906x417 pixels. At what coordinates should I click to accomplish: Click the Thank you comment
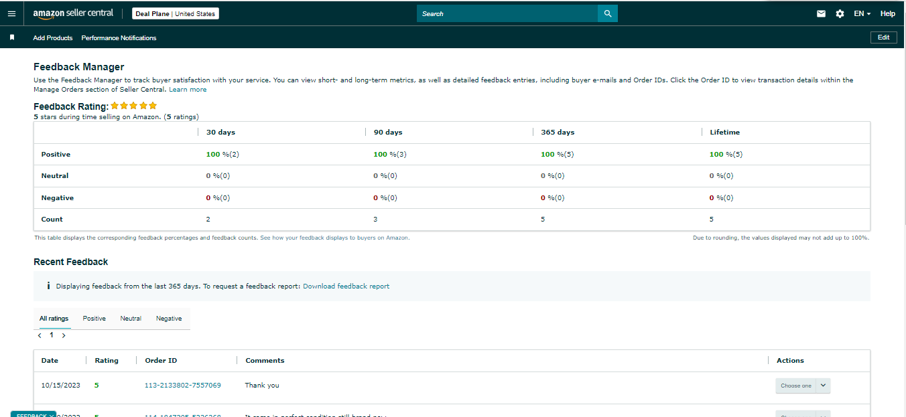pyautogui.click(x=262, y=386)
